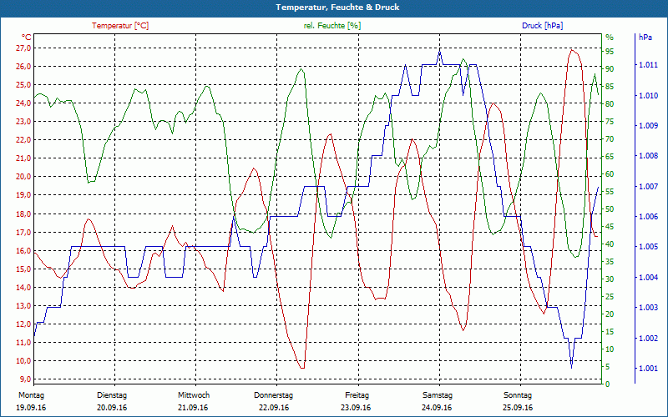
Task: Click the date 20.09.16
Action: (112, 408)
